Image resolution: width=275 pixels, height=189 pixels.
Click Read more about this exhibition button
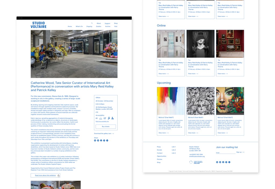[x=45, y=175]
